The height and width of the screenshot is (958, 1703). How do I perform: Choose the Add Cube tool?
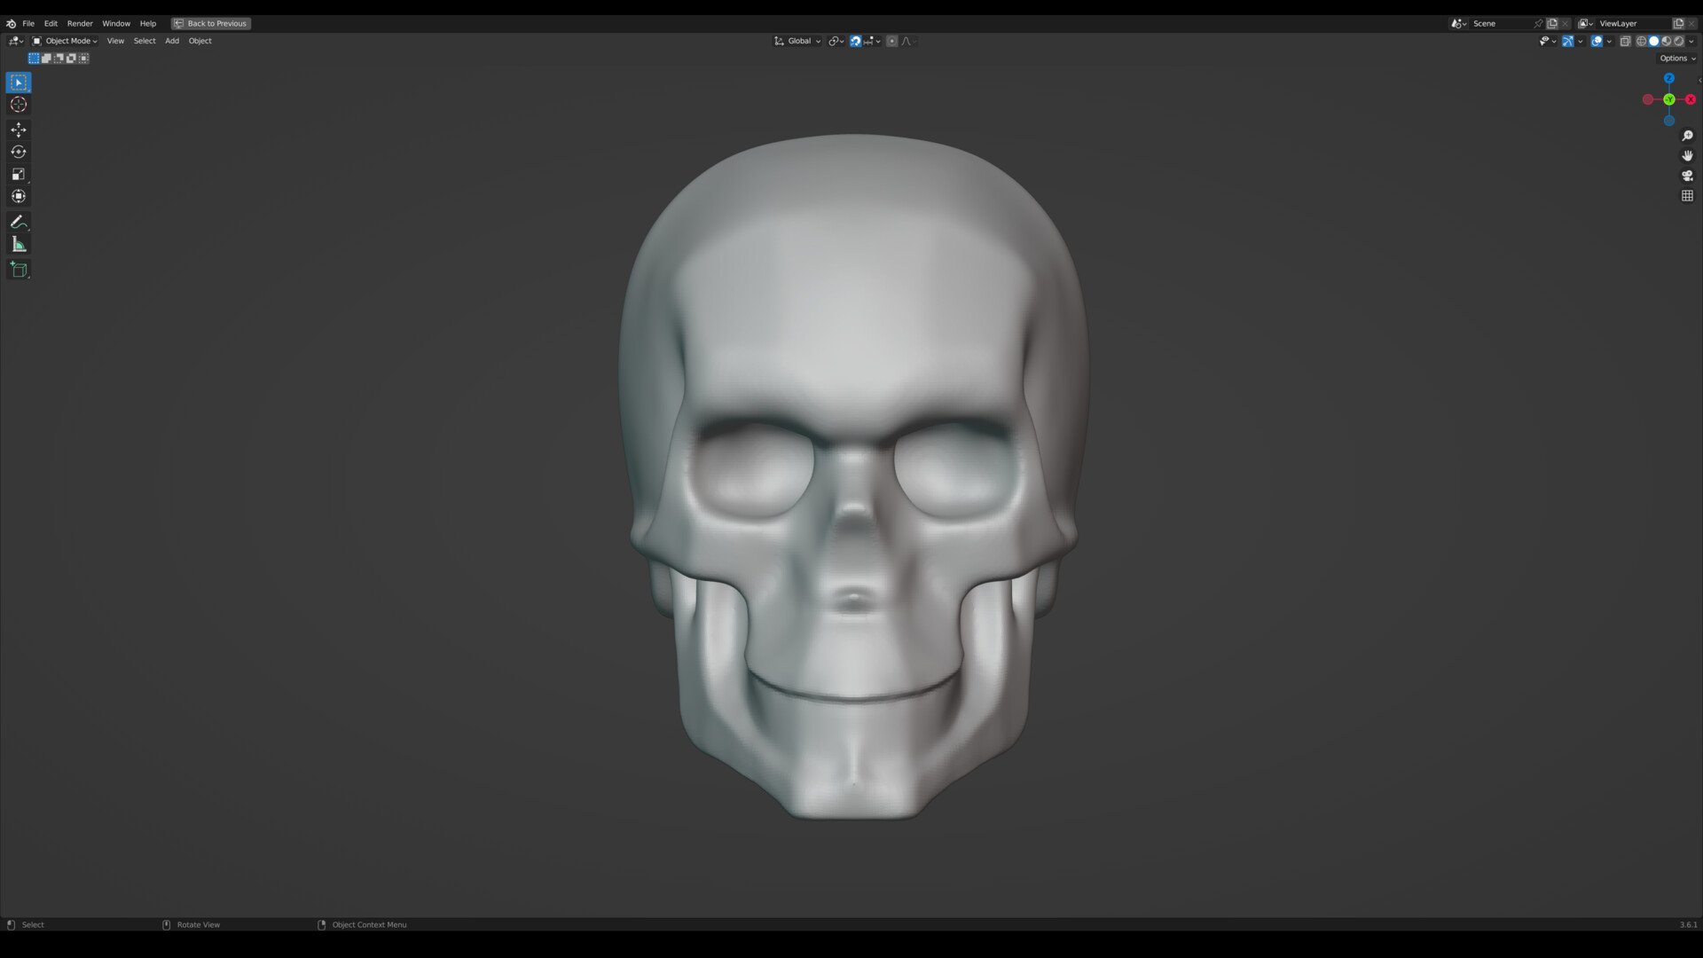coord(19,270)
